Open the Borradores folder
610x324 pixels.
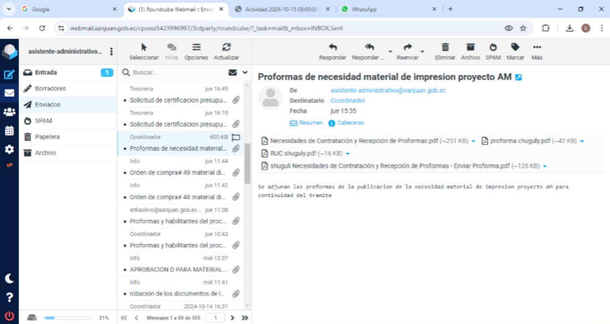tap(50, 88)
